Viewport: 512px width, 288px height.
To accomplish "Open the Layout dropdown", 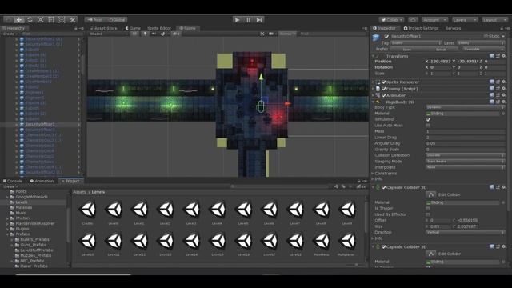I will point(494,20).
